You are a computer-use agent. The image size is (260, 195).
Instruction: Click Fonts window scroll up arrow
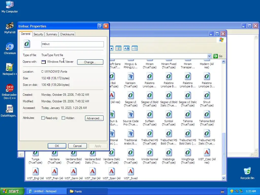coord(223,62)
